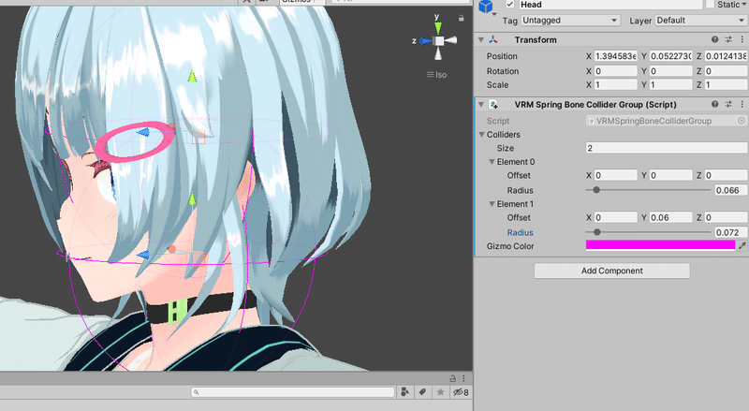Viewport: 749px width, 411px height.
Task: Click the Scale X value field
Action: (x=616, y=85)
